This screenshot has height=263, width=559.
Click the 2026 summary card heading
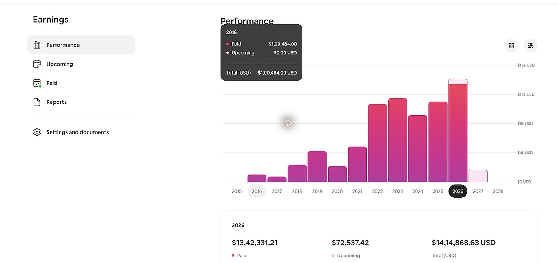pos(238,225)
